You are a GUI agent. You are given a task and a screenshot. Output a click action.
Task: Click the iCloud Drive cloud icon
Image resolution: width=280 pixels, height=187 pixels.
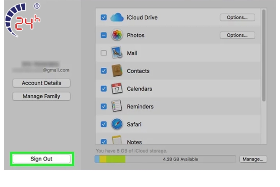(x=117, y=17)
